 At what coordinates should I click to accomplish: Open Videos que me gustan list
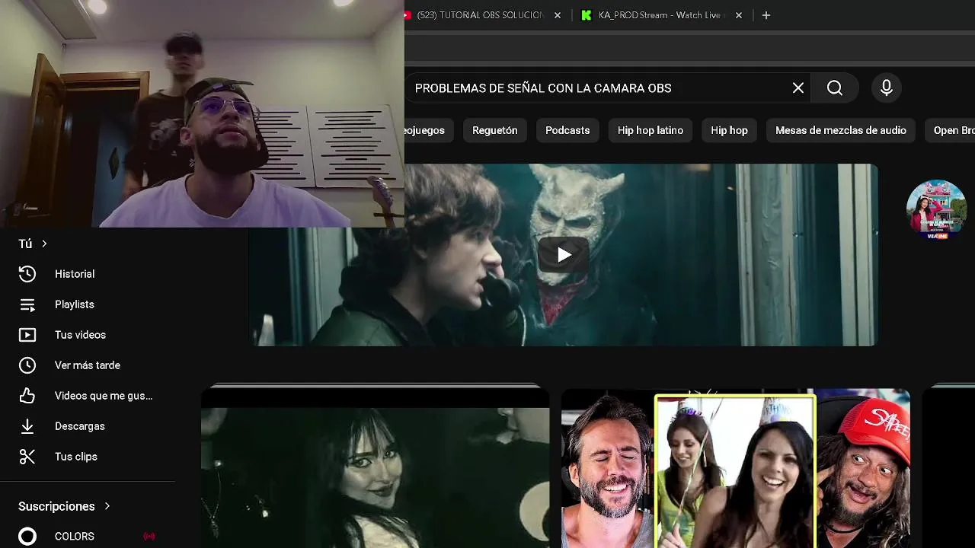pos(104,396)
